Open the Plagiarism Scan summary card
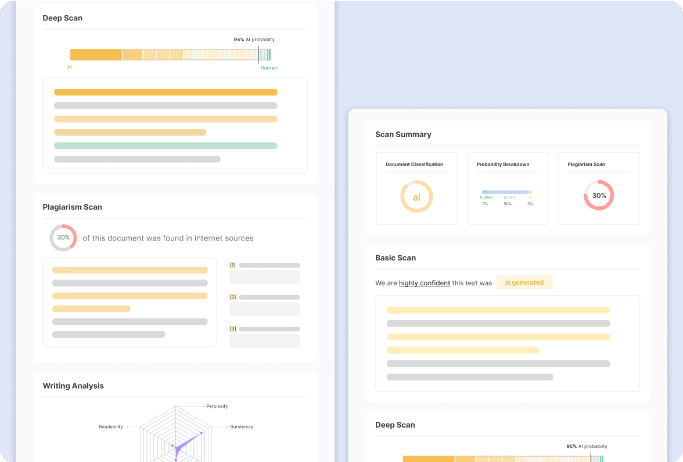683x462 pixels. tap(598, 188)
